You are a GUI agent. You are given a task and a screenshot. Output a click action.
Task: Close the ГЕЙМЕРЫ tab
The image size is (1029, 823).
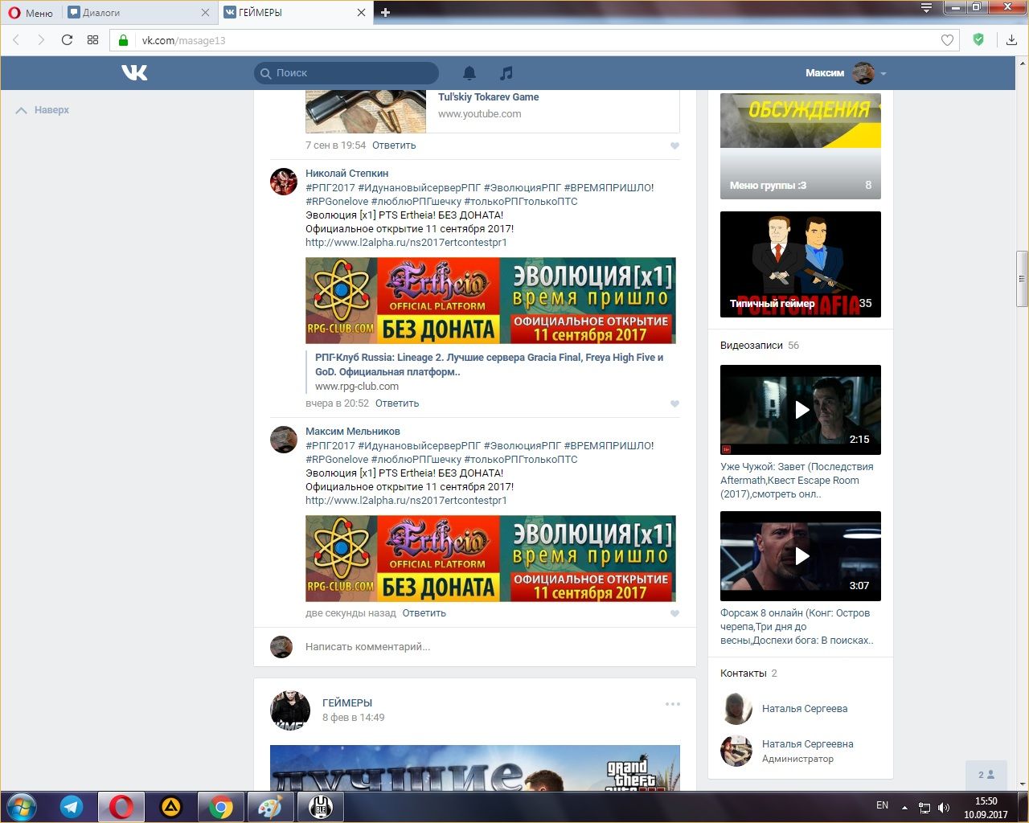(361, 13)
